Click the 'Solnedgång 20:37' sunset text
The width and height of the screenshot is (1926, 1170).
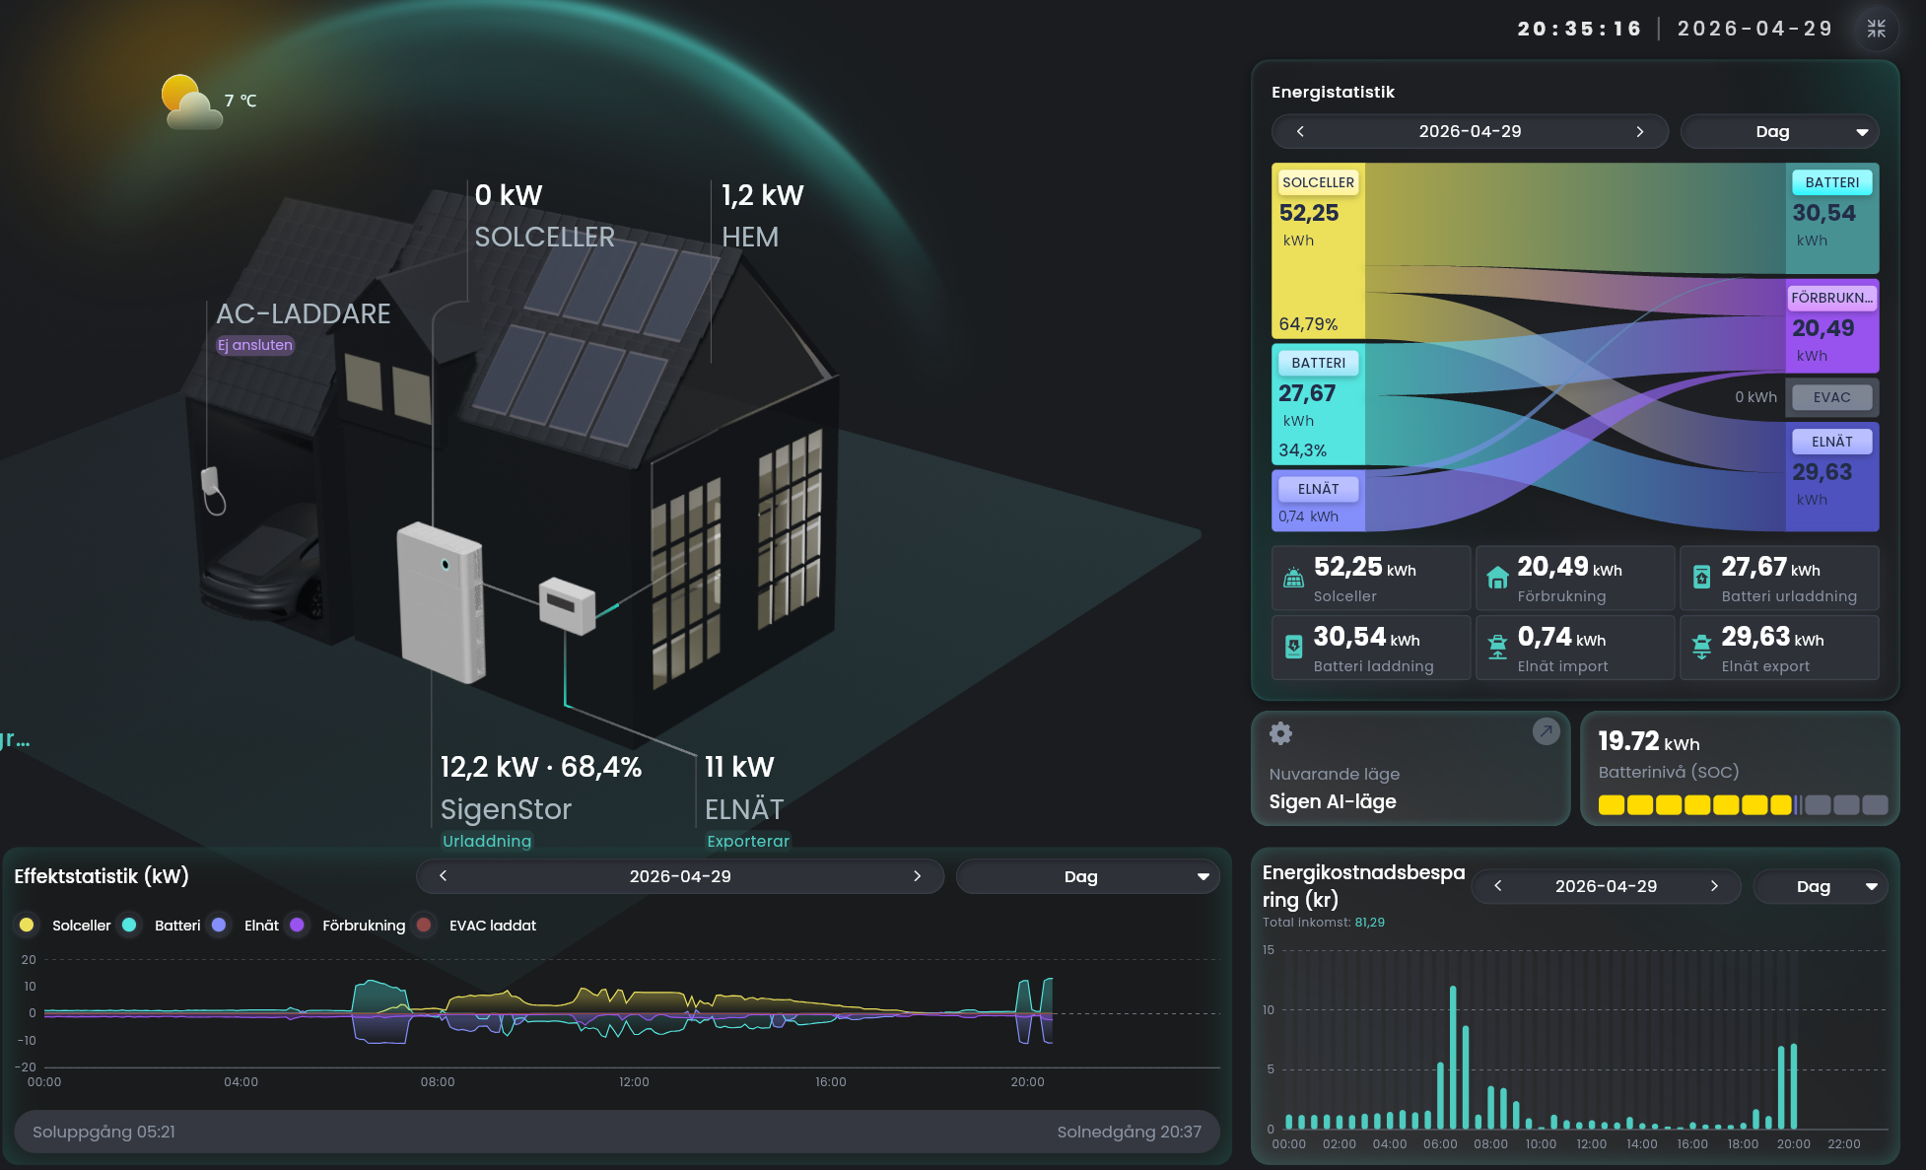pos(1129,1132)
